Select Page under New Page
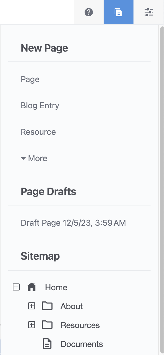This screenshot has height=355, width=164. pyautogui.click(x=30, y=80)
